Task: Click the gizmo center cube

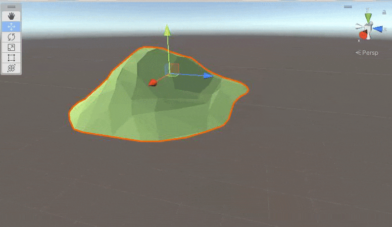Action: point(368,28)
